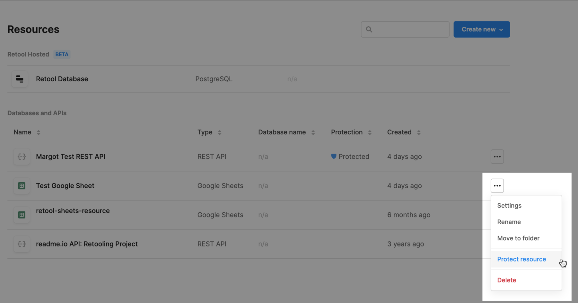Click '4 days ago' in Test Google Sheet row
Screen dimensions: 578x303
[x=404, y=186]
